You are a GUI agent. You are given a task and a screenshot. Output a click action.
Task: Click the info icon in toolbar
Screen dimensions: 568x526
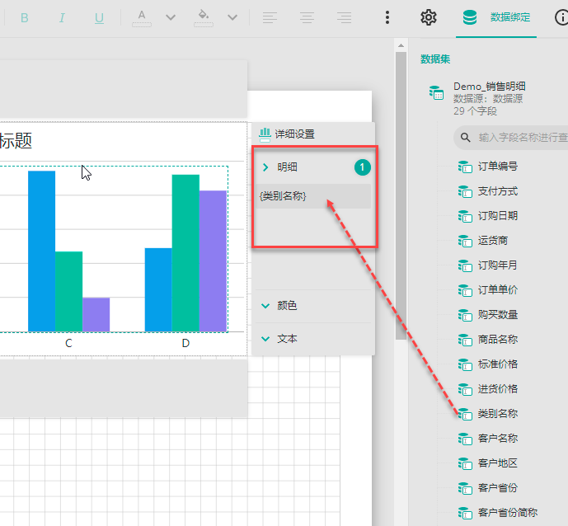561,18
